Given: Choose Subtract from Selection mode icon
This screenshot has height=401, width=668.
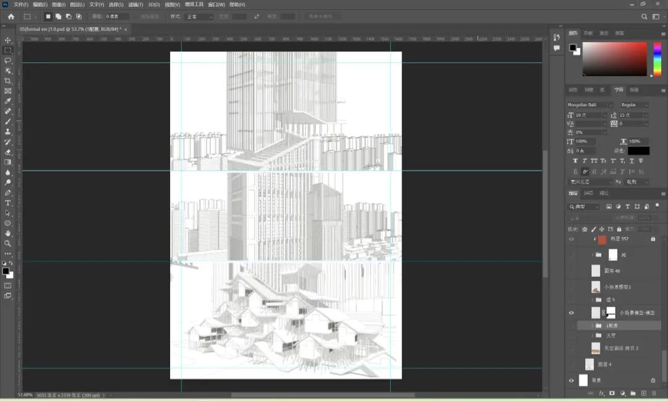Looking at the screenshot, I should [69, 17].
